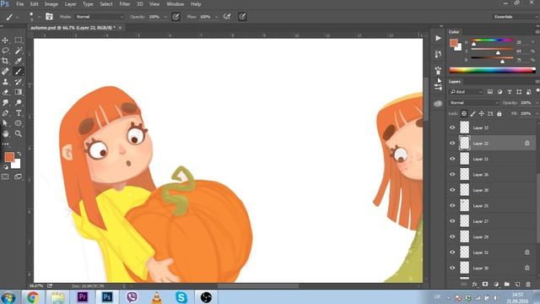Add a layer mask
The width and height of the screenshot is (540, 304).
click(485, 285)
